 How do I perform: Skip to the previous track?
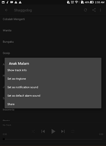pyautogui.click(x=43, y=131)
